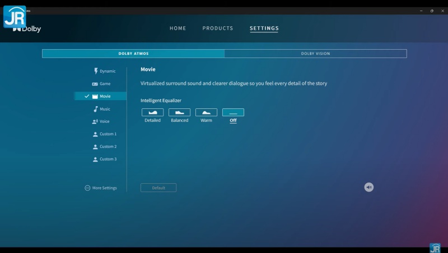The image size is (448, 253).
Task: Click the round speaker sound-test icon
Action: (x=368, y=187)
